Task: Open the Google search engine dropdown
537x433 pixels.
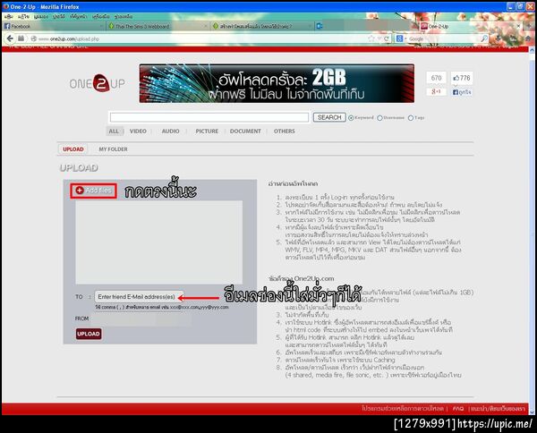Action: tap(401, 38)
